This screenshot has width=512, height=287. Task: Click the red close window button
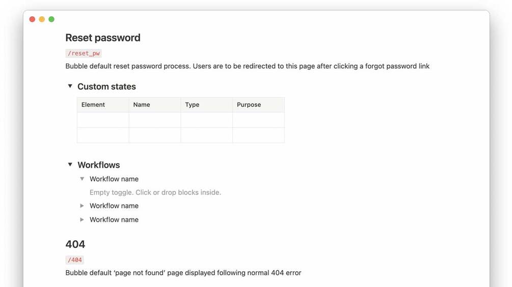click(x=32, y=19)
